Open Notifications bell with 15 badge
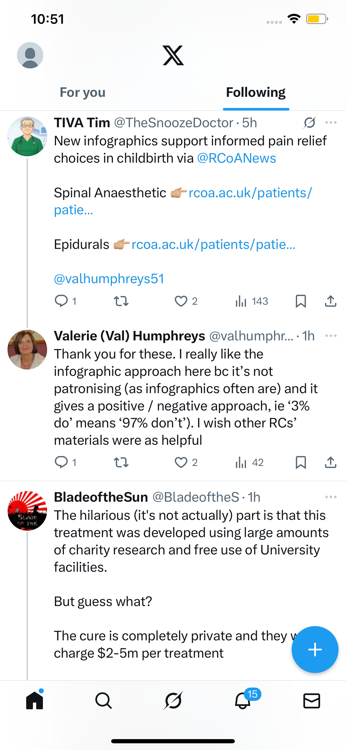 243,701
